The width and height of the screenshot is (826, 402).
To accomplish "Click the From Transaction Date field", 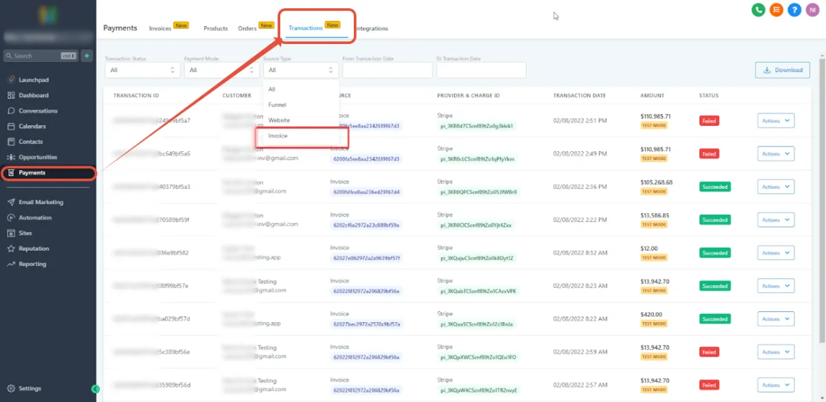I will 388,70.
